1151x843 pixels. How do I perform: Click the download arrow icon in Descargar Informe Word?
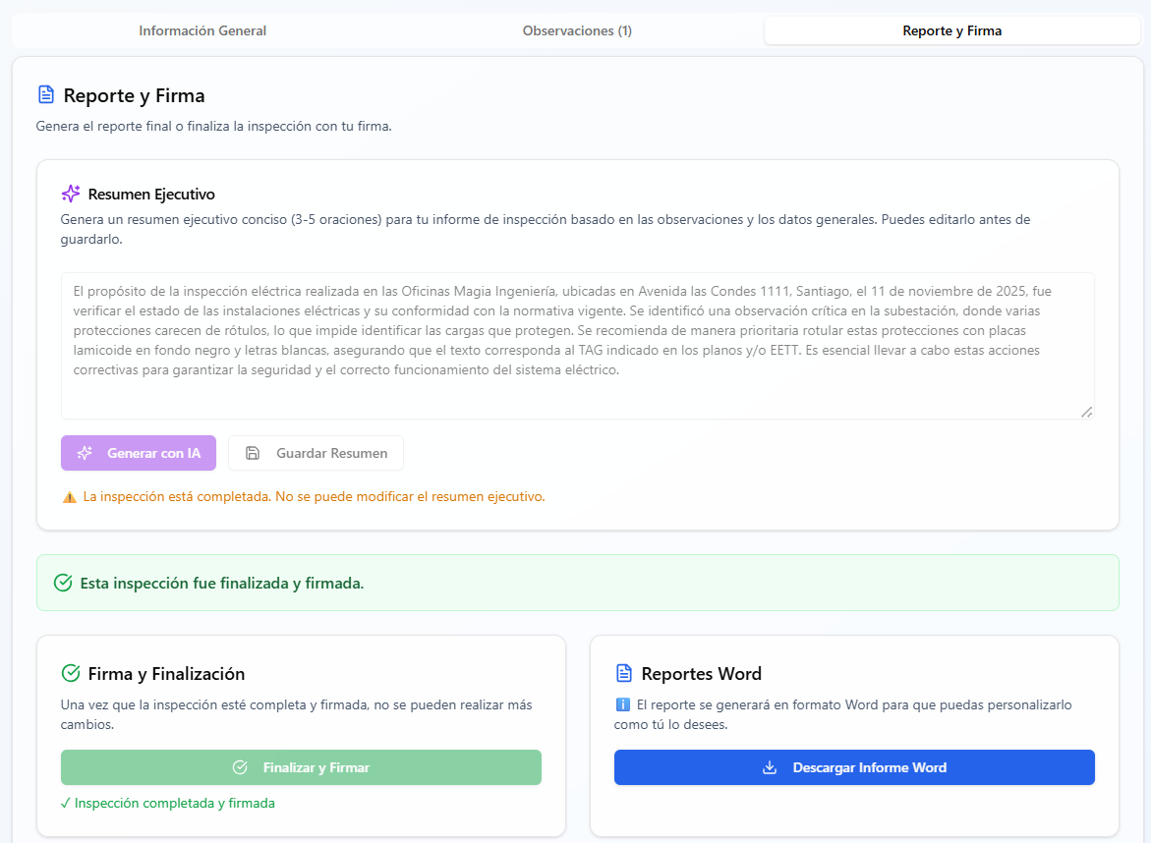tap(770, 767)
